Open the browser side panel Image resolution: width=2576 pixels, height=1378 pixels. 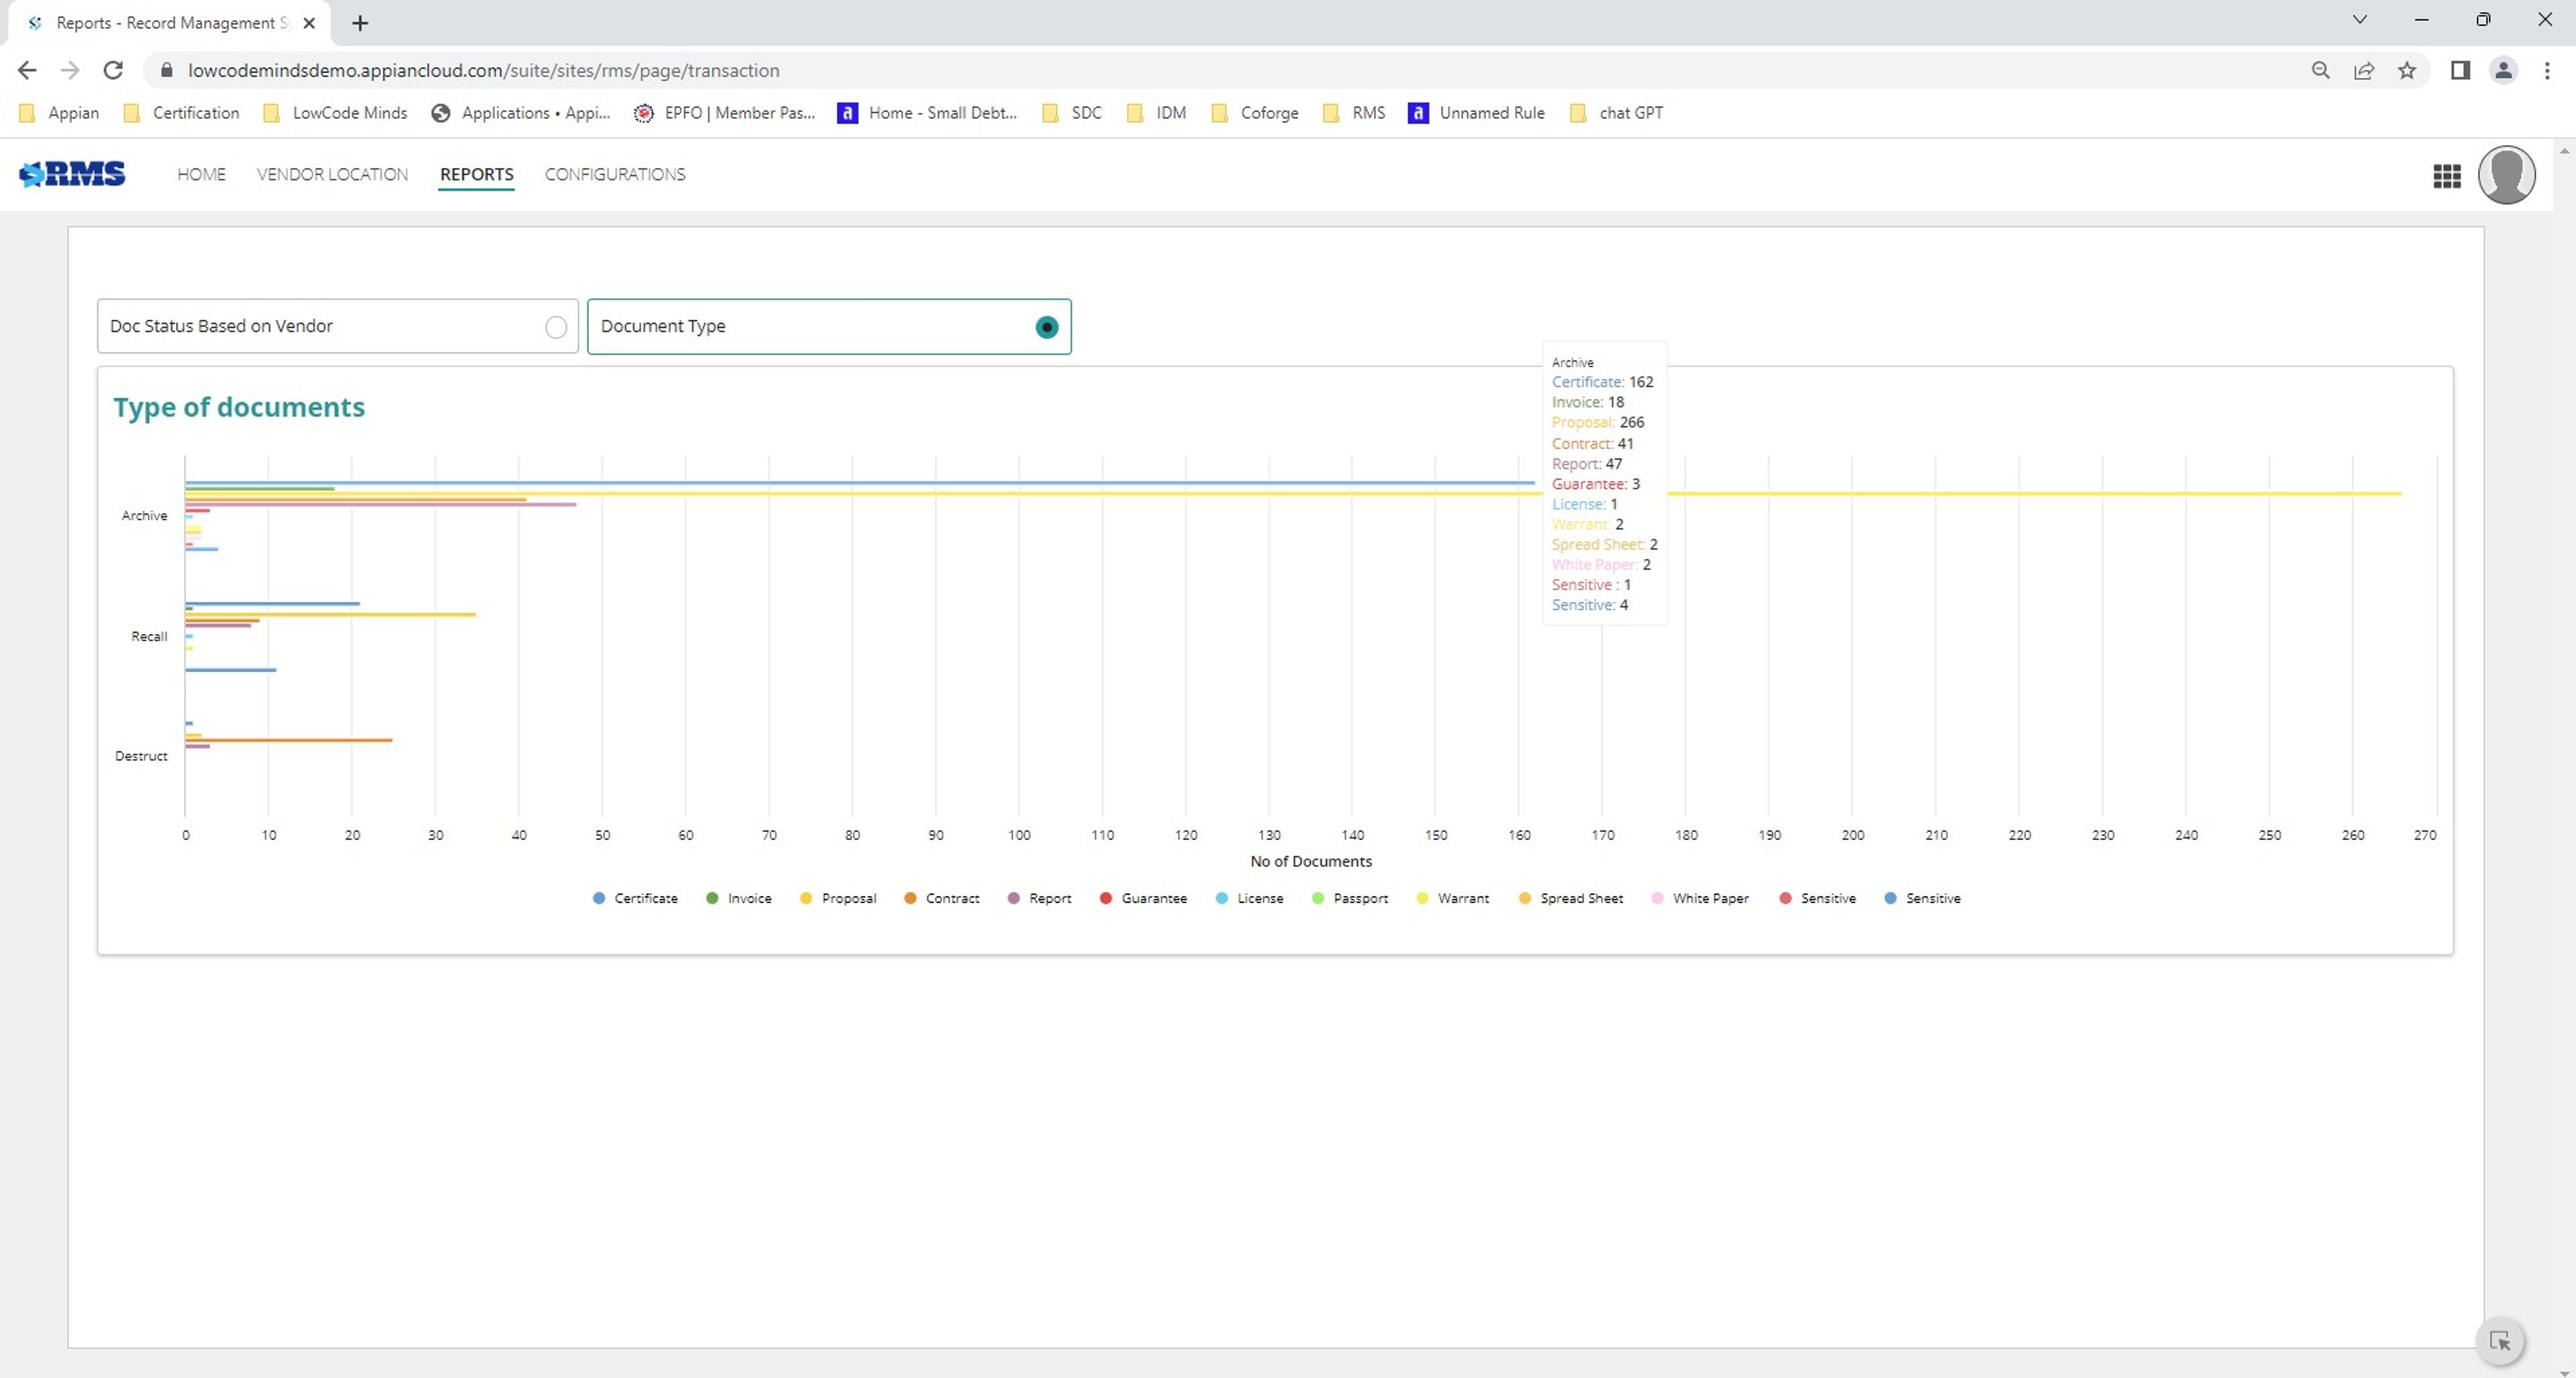[x=2460, y=70]
